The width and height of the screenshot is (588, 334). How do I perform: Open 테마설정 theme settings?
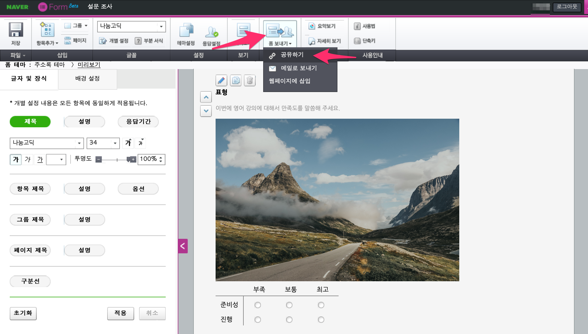[186, 34]
